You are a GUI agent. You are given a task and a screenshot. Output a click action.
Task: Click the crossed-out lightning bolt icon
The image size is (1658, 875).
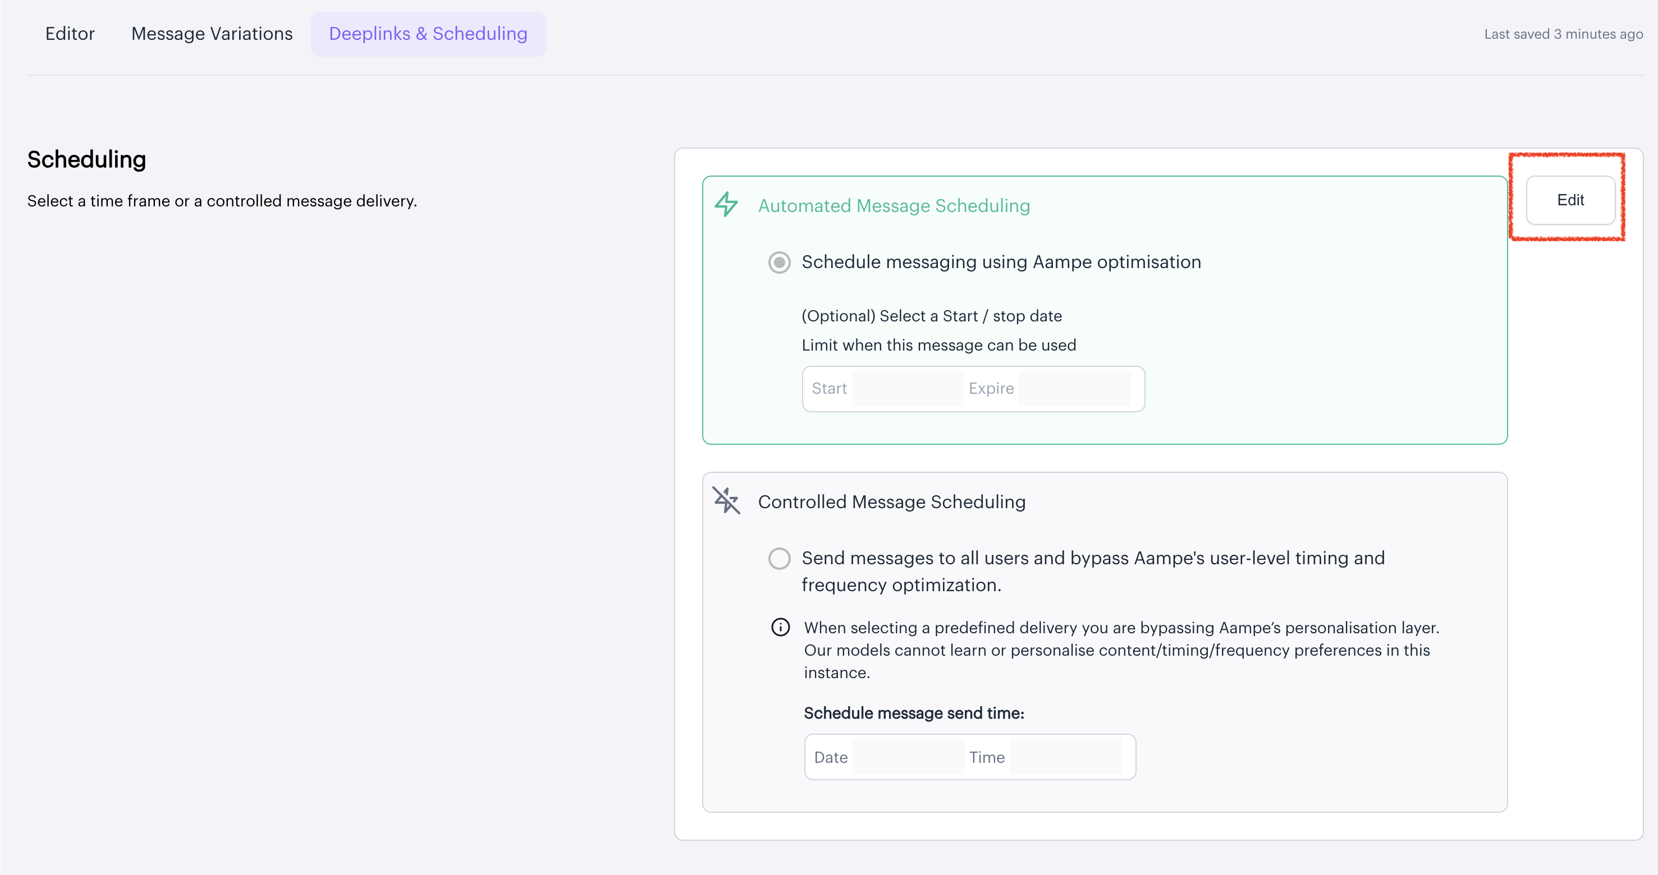point(726,500)
